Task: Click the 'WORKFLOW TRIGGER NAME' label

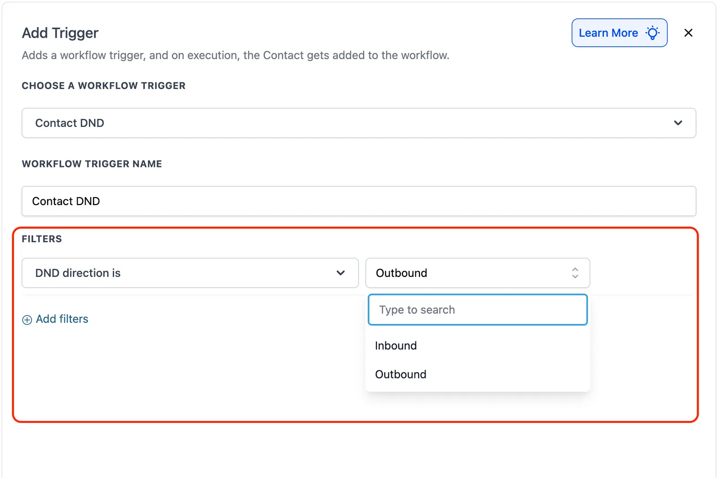Action: click(x=92, y=164)
